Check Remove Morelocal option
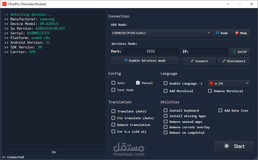The height and width of the screenshot is (160, 258). point(210,91)
